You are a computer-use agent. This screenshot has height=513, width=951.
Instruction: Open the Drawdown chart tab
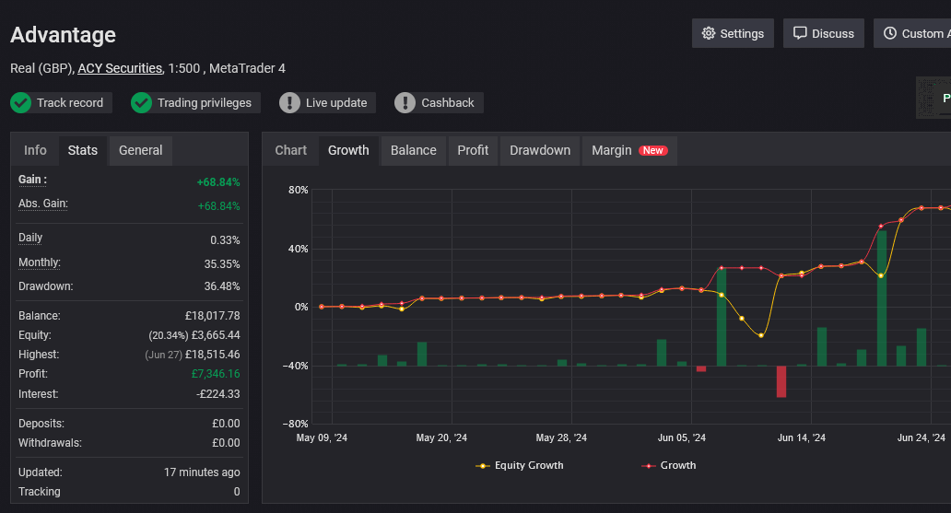539,150
